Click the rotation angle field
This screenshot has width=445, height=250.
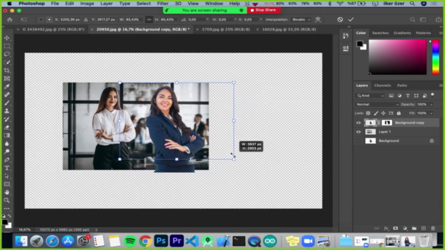[x=197, y=19]
